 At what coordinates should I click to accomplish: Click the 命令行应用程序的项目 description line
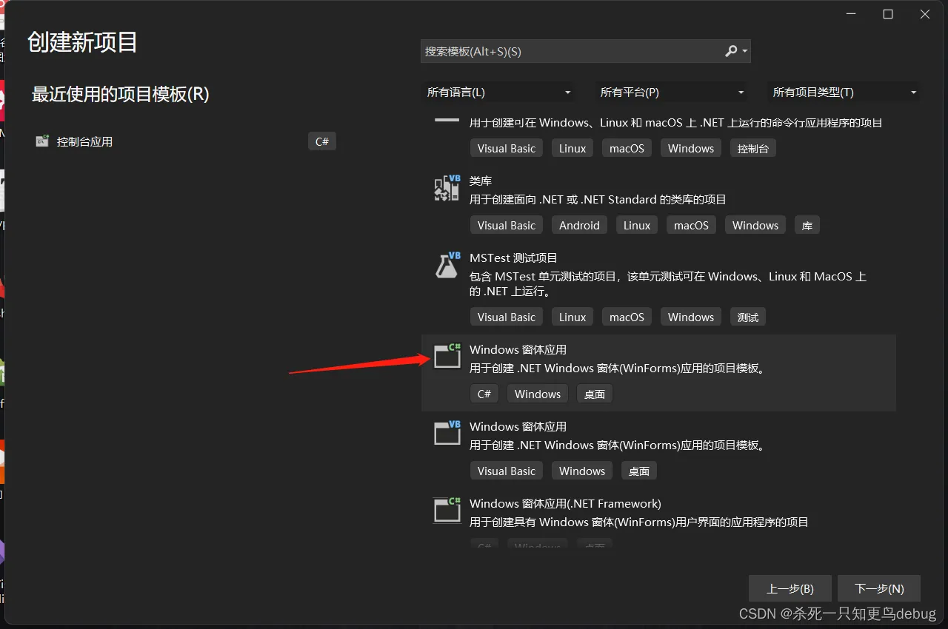point(676,123)
